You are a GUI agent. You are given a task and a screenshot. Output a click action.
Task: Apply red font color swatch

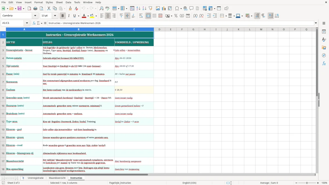[x=84, y=16]
